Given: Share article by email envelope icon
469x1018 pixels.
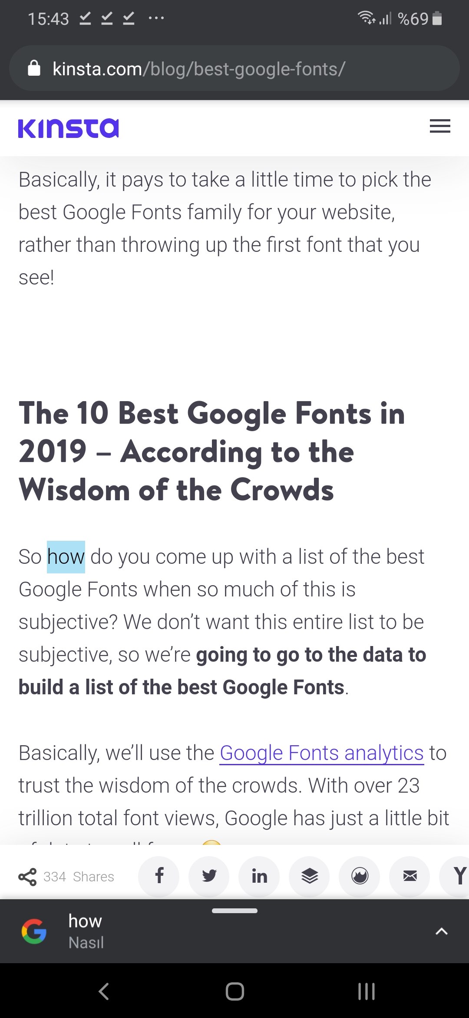Looking at the screenshot, I should (x=410, y=876).
